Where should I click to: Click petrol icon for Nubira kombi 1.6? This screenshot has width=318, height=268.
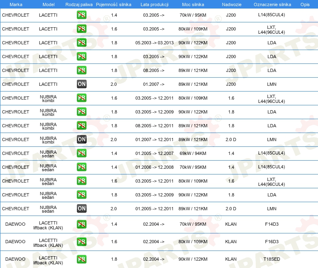81,98
